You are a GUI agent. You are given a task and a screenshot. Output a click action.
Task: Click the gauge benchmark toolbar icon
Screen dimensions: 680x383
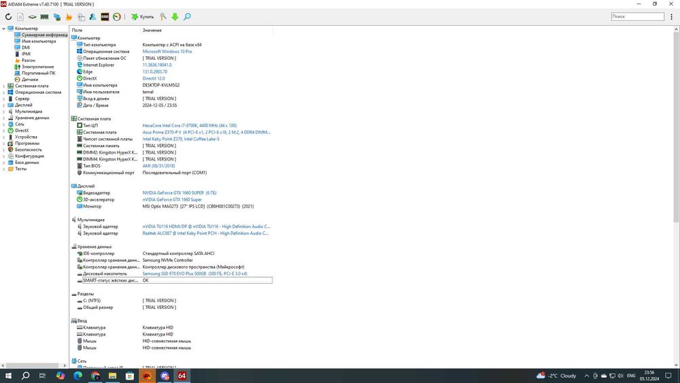coord(117,16)
